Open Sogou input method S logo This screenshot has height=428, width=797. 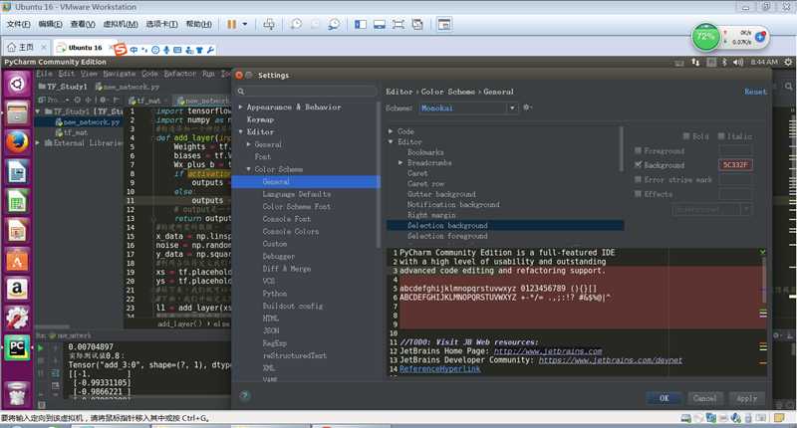click(x=120, y=49)
